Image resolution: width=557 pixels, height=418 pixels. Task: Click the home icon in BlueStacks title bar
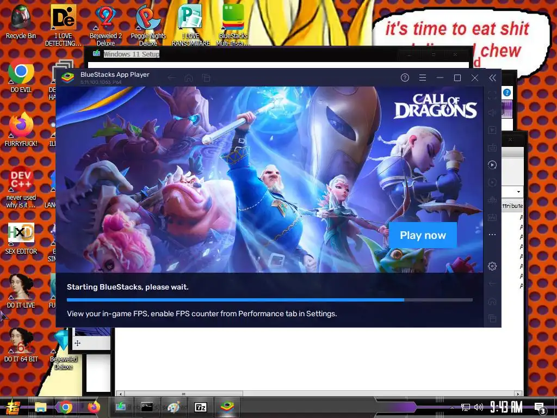[189, 78]
